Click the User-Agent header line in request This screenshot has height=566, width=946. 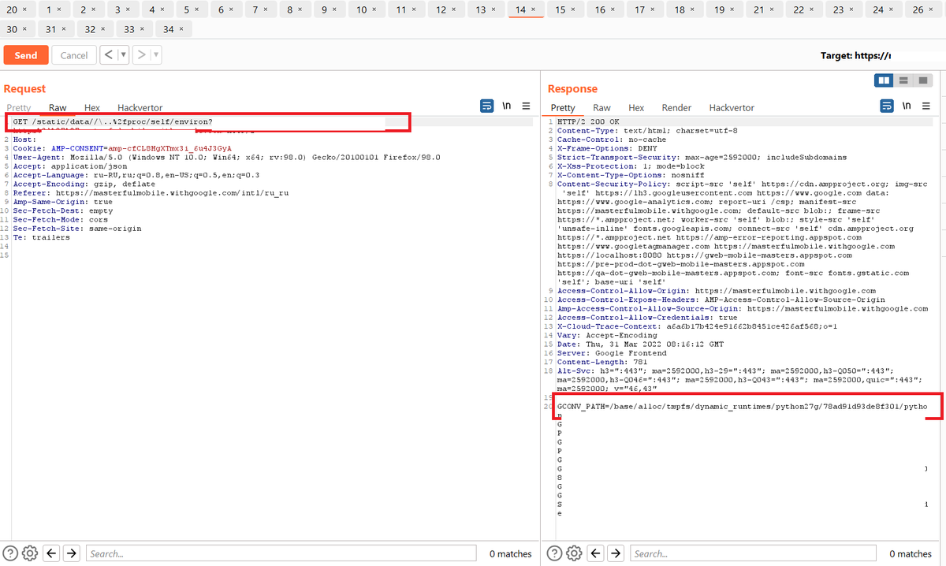pyautogui.click(x=226, y=157)
